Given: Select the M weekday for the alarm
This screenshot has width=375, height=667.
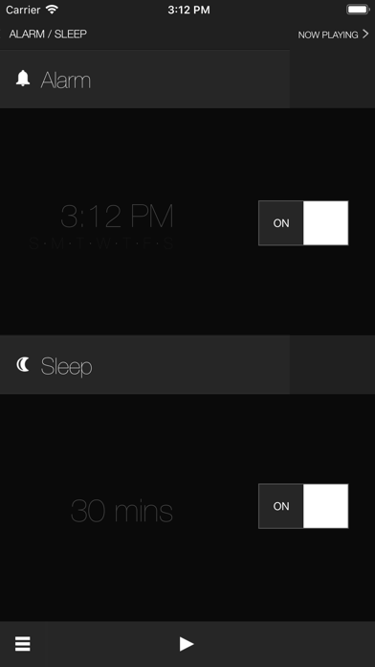Looking at the screenshot, I should tap(56, 243).
